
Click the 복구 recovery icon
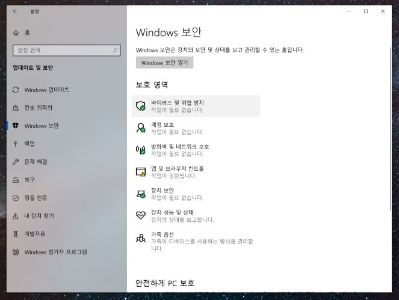16,180
